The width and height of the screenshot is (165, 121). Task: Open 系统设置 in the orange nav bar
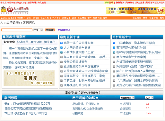(x=66, y=18)
